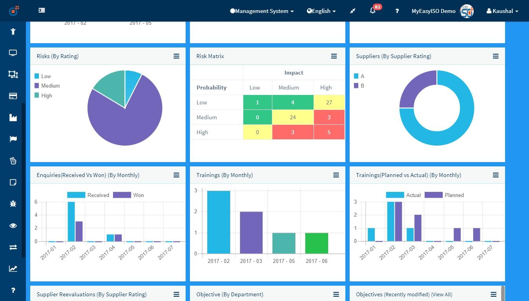Screen dimensions: 529x301
Task: Open the Kaushal user dropdown
Action: pyautogui.click(x=502, y=11)
